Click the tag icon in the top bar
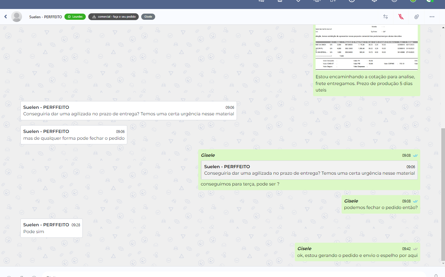 pyautogui.click(x=298, y=1)
